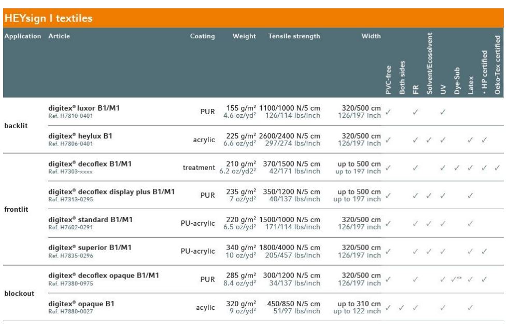Image resolution: width=510 pixels, height=330 pixels.
Task: Click the rotated 'Both sides' header label
Action: (402, 77)
